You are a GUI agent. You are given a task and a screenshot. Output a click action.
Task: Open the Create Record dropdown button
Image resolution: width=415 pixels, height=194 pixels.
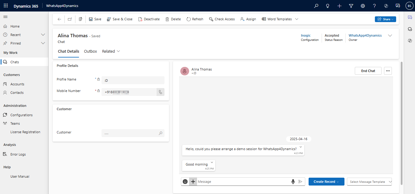[326, 182]
